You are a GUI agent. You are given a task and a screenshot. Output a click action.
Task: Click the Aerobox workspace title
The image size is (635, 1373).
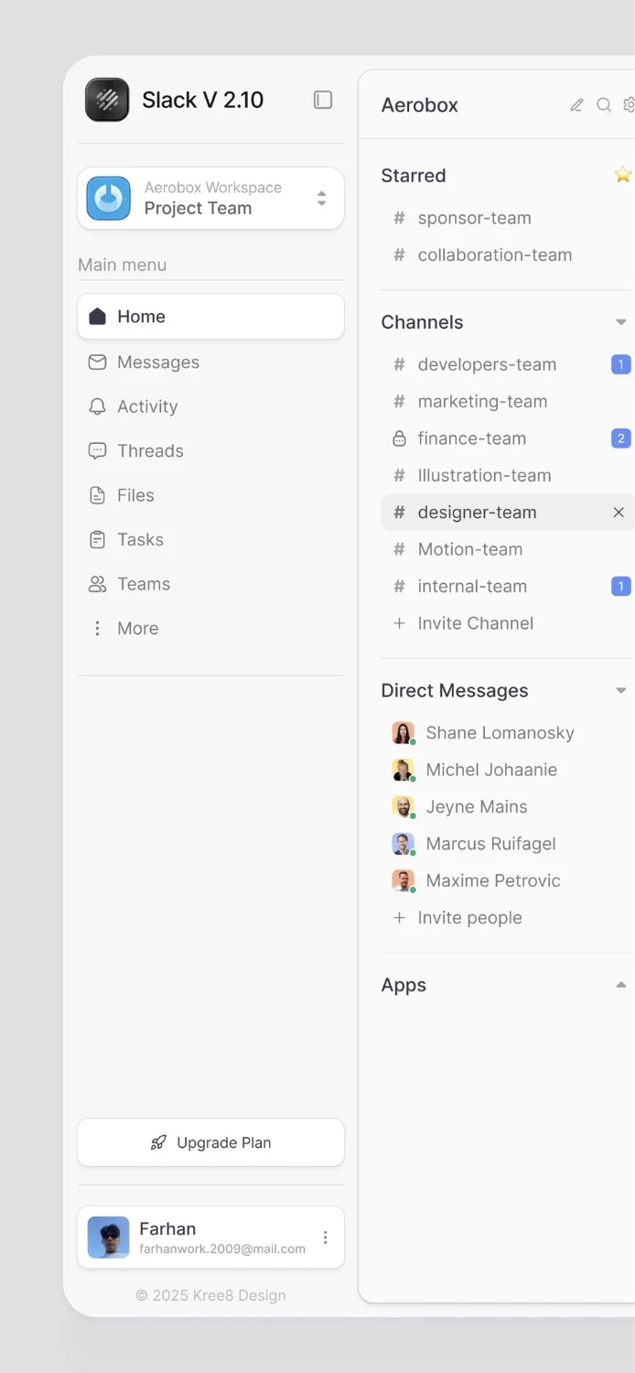(x=420, y=105)
